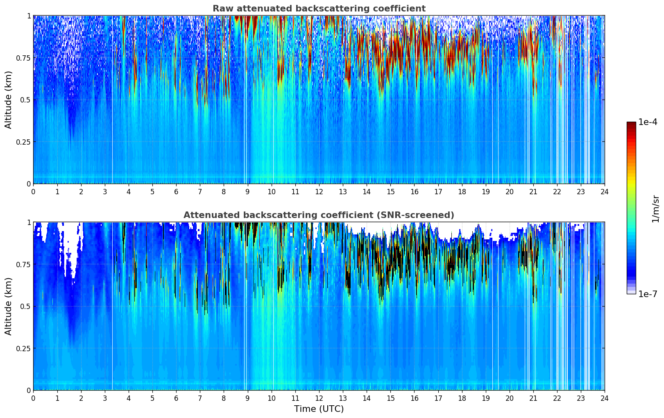Click the top plot's "Altitude (km)" label
This screenshot has width=664, height=418.
click(9, 100)
